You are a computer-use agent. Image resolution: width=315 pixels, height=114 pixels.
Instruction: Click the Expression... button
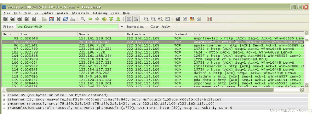[x=137, y=27]
